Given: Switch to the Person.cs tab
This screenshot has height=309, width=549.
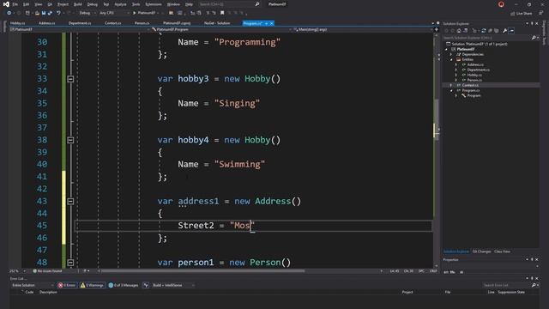Looking at the screenshot, I should (142, 23).
